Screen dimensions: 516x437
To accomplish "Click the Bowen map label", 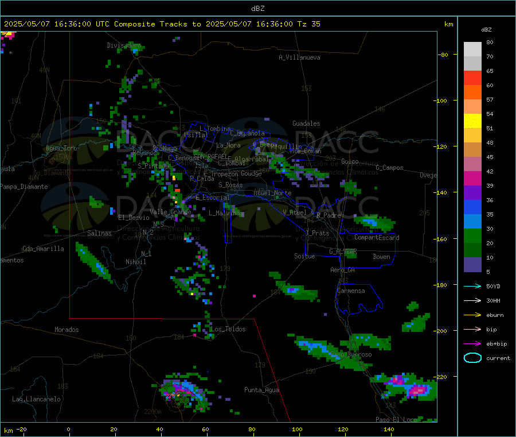I will point(382,257).
